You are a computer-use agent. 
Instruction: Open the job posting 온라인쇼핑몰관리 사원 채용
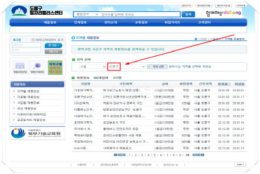pos(122,135)
